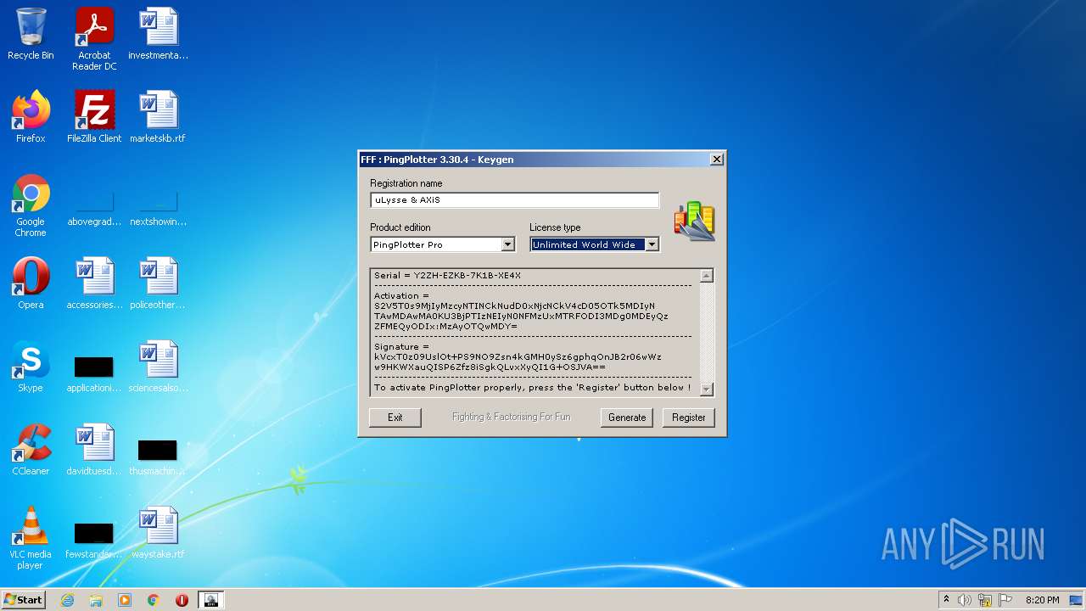1086x611 pixels.
Task: Open the Opera desktop shortcut
Action: coord(31,283)
